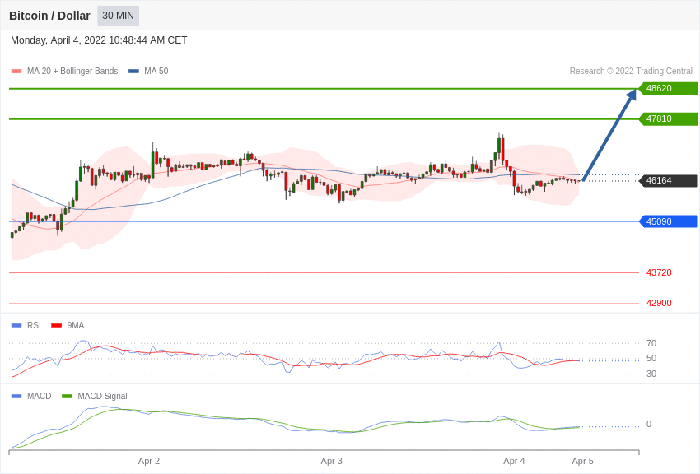Image resolution: width=700 pixels, height=474 pixels.
Task: Click the Apr 2 date axis label
Action: click(149, 461)
